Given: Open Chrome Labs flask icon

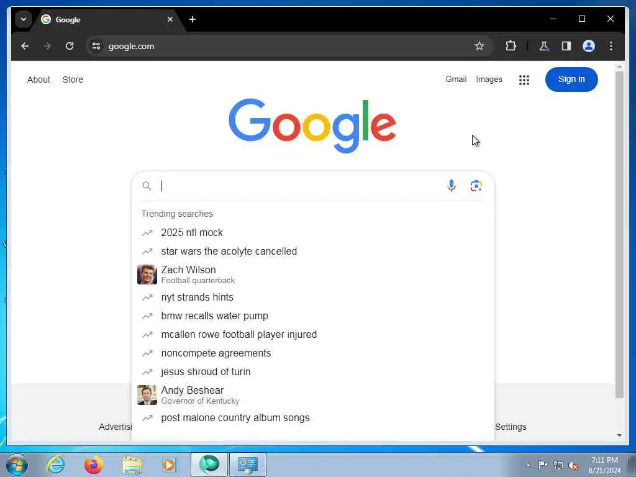Looking at the screenshot, I should [543, 46].
